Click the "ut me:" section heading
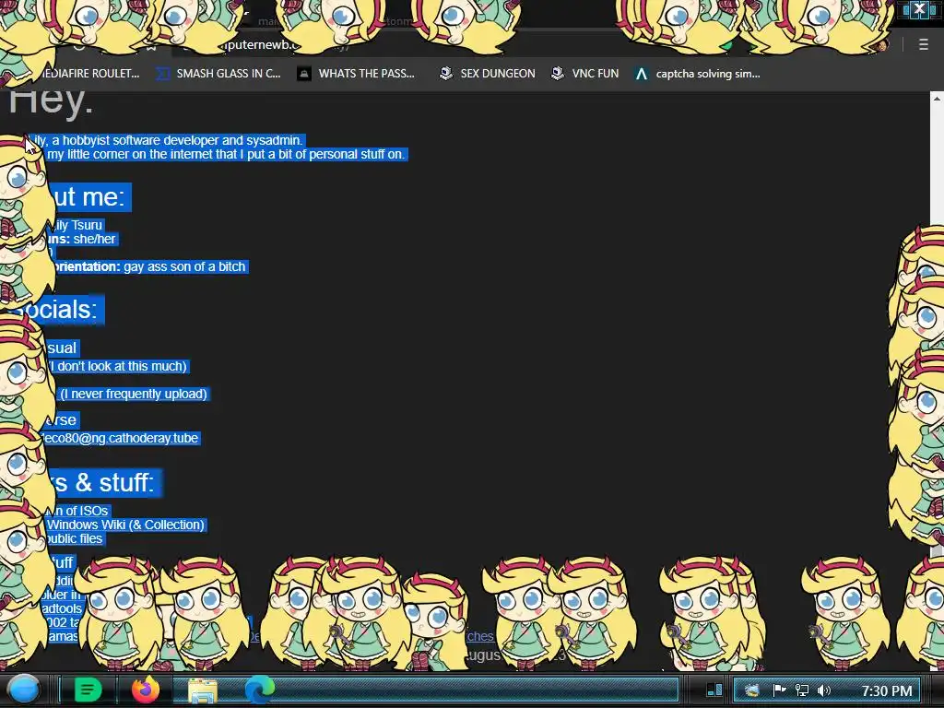The width and height of the screenshot is (944, 708). point(89,197)
